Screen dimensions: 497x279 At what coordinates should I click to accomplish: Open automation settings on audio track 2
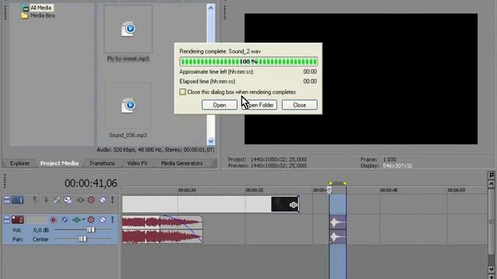(x=92, y=219)
